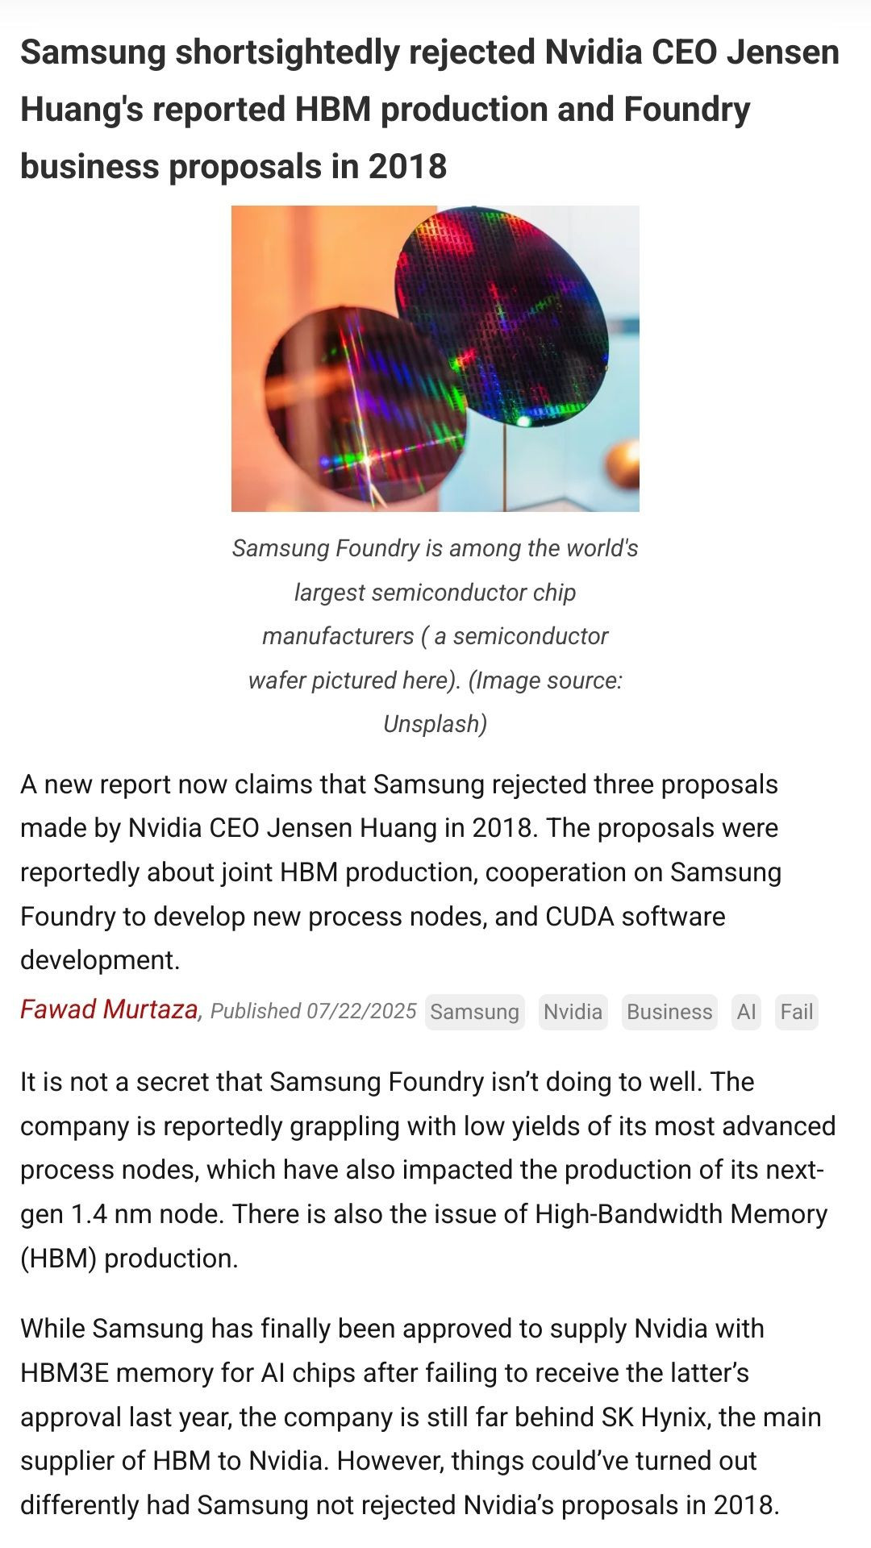Viewport: 871px width, 1548px height.
Task: Open author Fawad Murtaza's profile link
Action: [109, 1009]
